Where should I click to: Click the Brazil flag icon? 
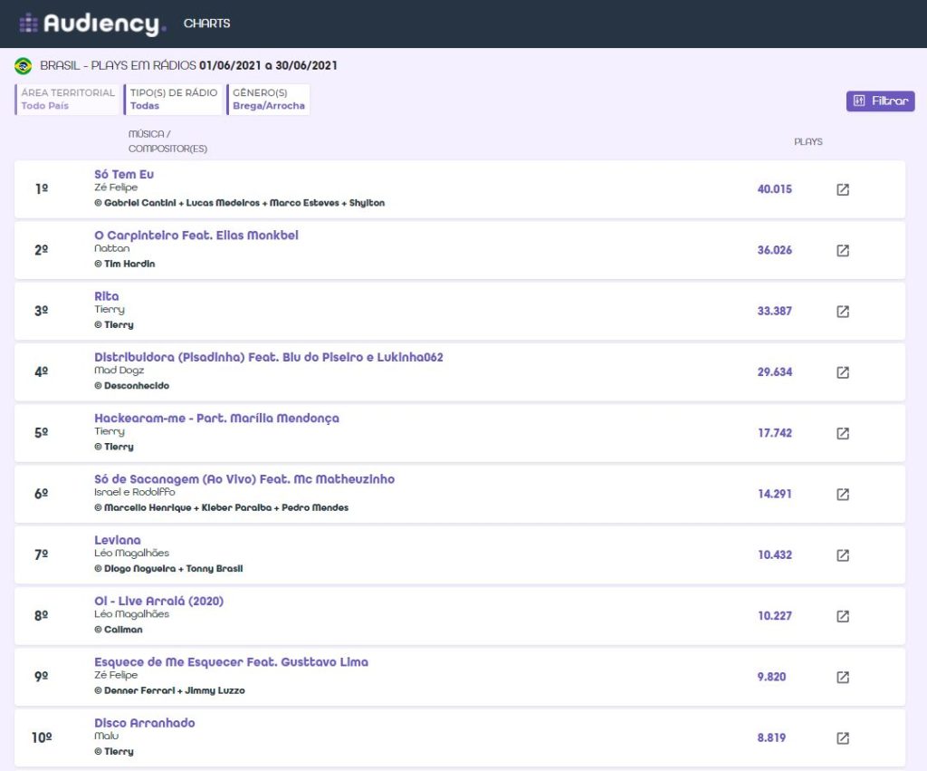[23, 65]
